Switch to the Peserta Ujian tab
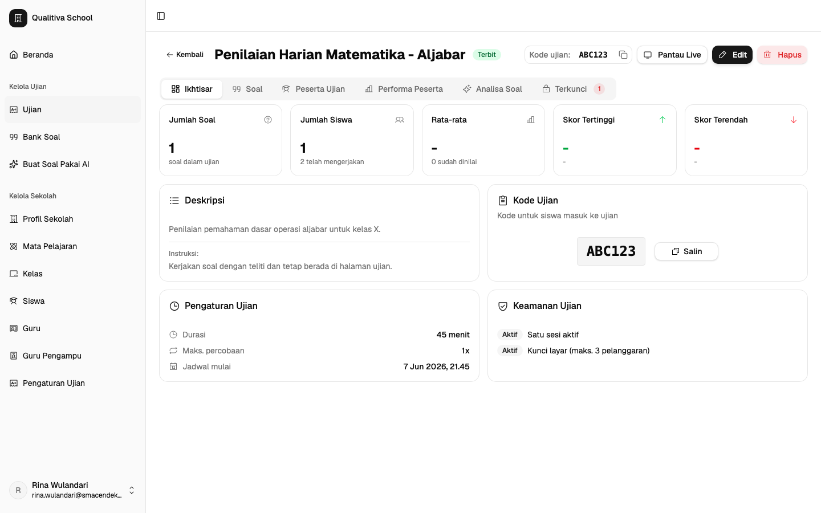The height and width of the screenshot is (513, 821). (x=314, y=89)
